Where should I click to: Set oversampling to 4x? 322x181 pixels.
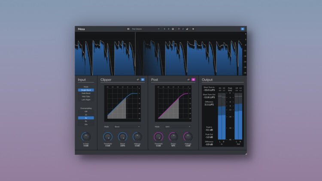pyautogui.click(x=86, y=118)
